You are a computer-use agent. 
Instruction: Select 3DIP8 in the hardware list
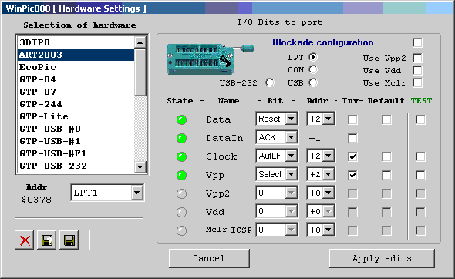point(76,42)
